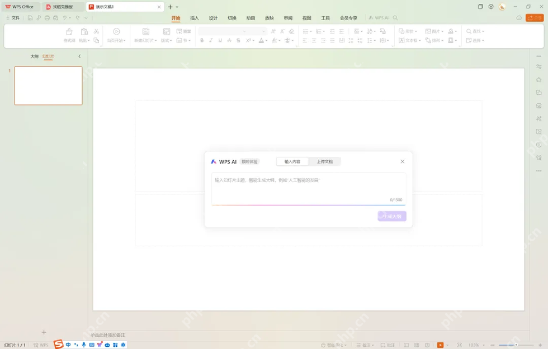Click the zoom slider handle
Screen dimensions: 548x349
pos(516,345)
